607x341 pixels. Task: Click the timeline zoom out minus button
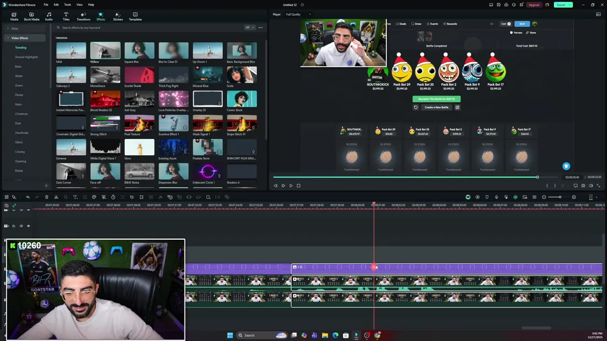click(544, 197)
